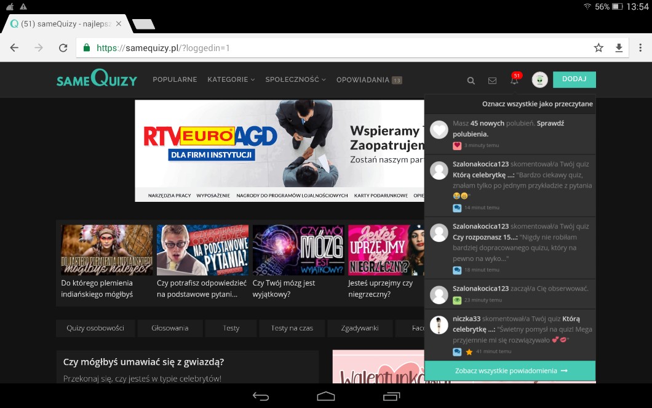Open the Popularne menu item
This screenshot has width=652, height=408.
point(175,79)
